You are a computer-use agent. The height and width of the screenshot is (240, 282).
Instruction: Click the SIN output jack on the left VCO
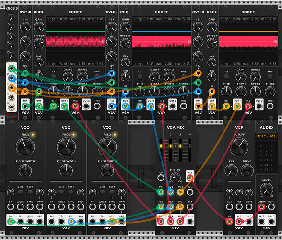(x=11, y=221)
